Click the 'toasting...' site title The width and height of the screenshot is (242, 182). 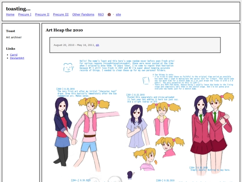pyautogui.click(x=18, y=9)
